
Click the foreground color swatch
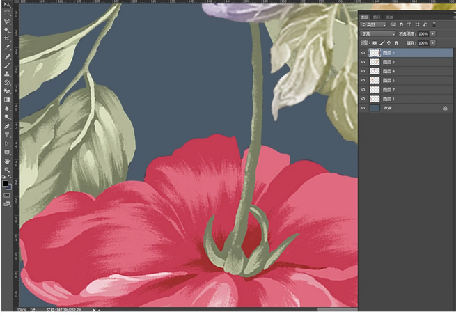click(x=6, y=182)
